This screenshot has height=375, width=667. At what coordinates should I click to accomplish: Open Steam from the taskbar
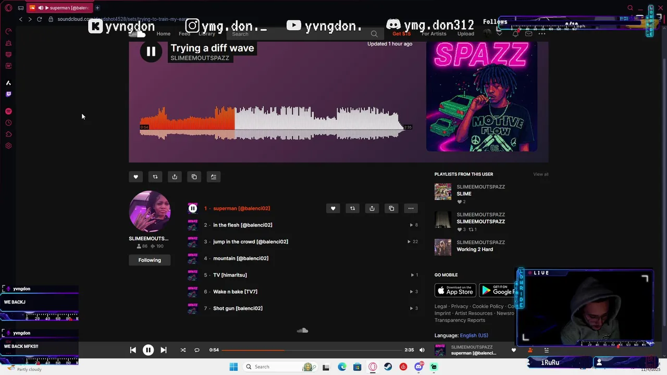click(x=388, y=367)
